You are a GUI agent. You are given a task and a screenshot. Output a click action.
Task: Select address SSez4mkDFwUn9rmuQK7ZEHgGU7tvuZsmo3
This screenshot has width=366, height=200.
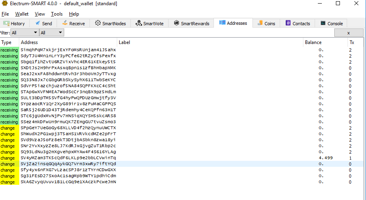(x=68, y=122)
